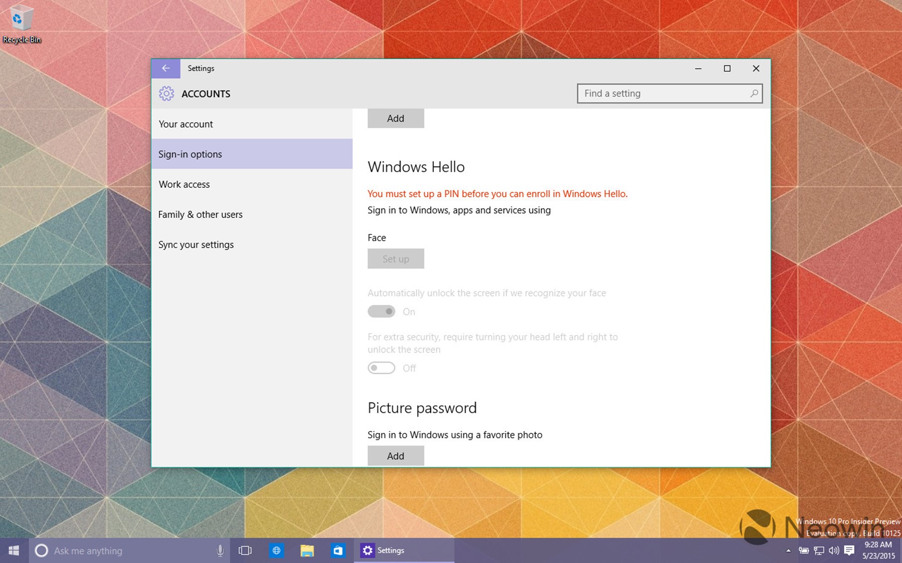Launch the browser globe icon on taskbar

tap(276, 550)
